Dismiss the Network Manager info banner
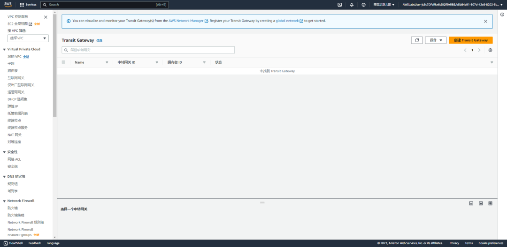 [485, 21]
